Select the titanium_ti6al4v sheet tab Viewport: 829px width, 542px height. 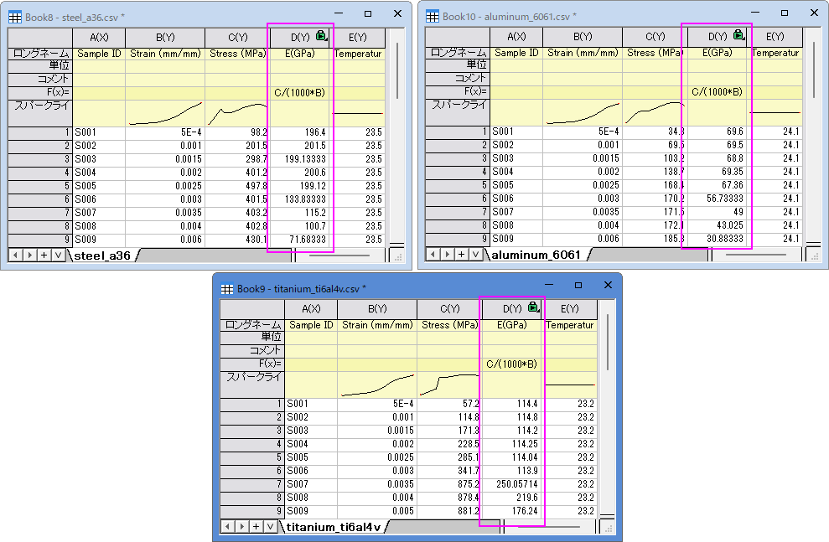click(333, 527)
